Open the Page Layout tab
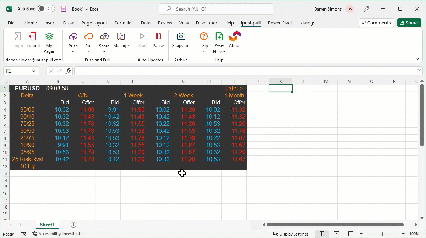Image resolution: width=426 pixels, height=238 pixels. click(x=94, y=23)
